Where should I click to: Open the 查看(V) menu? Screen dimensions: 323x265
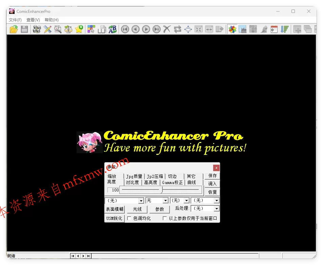coord(33,20)
